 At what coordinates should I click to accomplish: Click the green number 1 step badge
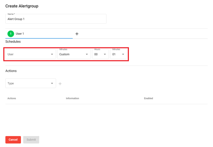coord(11,34)
